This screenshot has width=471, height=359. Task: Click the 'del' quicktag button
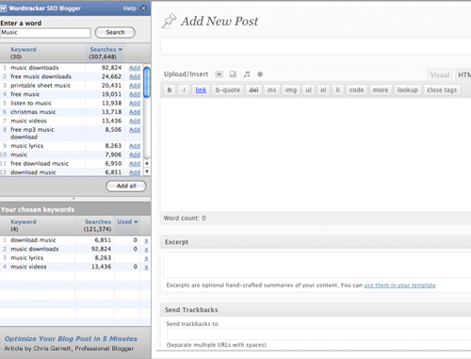[x=253, y=90]
